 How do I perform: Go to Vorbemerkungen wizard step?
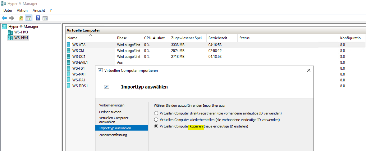[112, 105]
